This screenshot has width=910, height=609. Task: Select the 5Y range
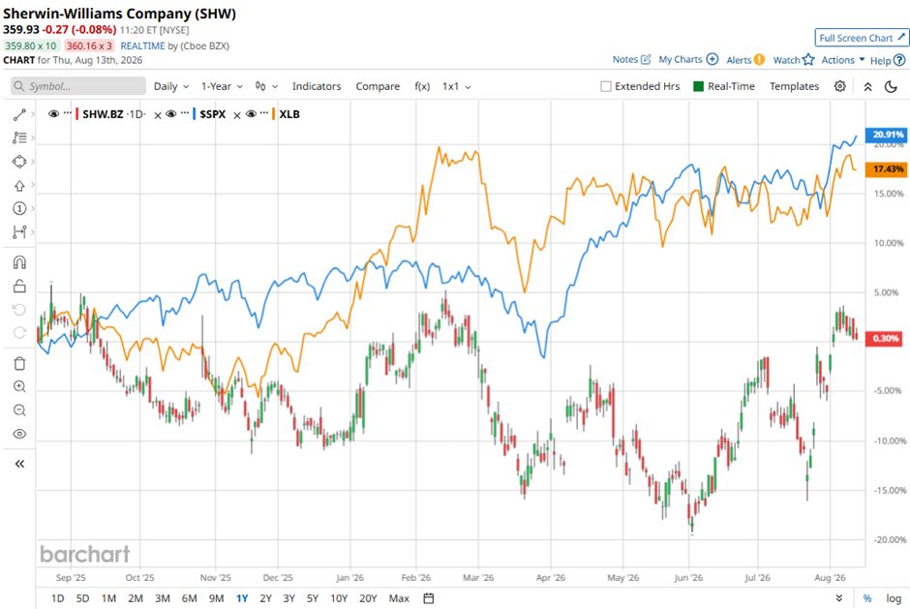coord(313,598)
